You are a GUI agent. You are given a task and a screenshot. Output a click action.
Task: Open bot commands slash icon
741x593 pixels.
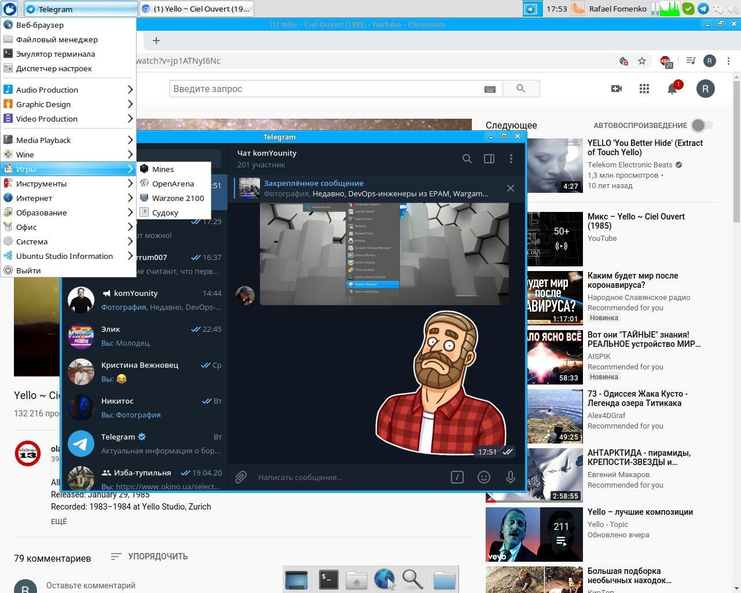pyautogui.click(x=457, y=477)
